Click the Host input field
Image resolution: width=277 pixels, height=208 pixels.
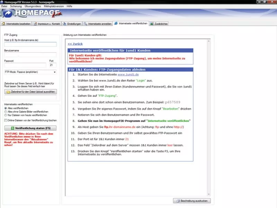click(x=30, y=44)
